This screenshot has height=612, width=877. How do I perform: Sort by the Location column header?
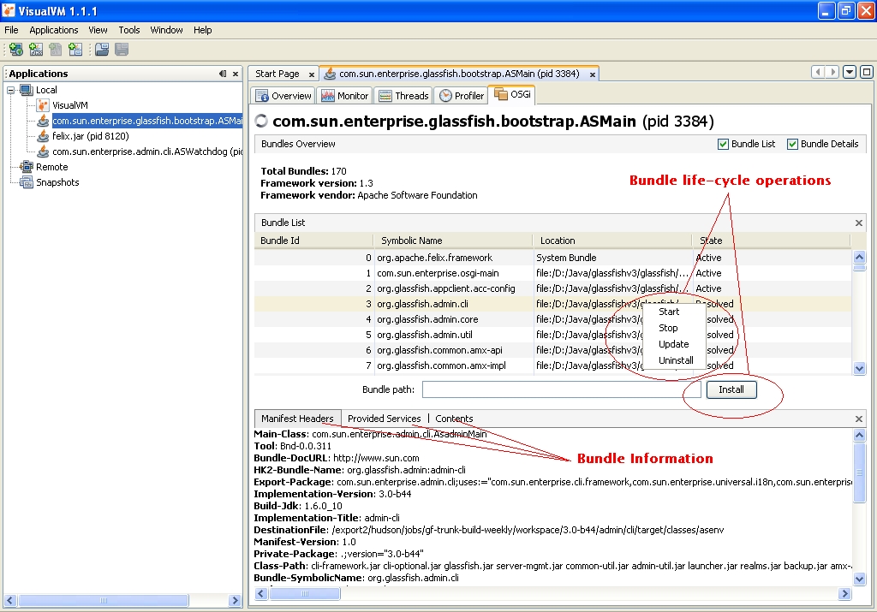point(612,241)
